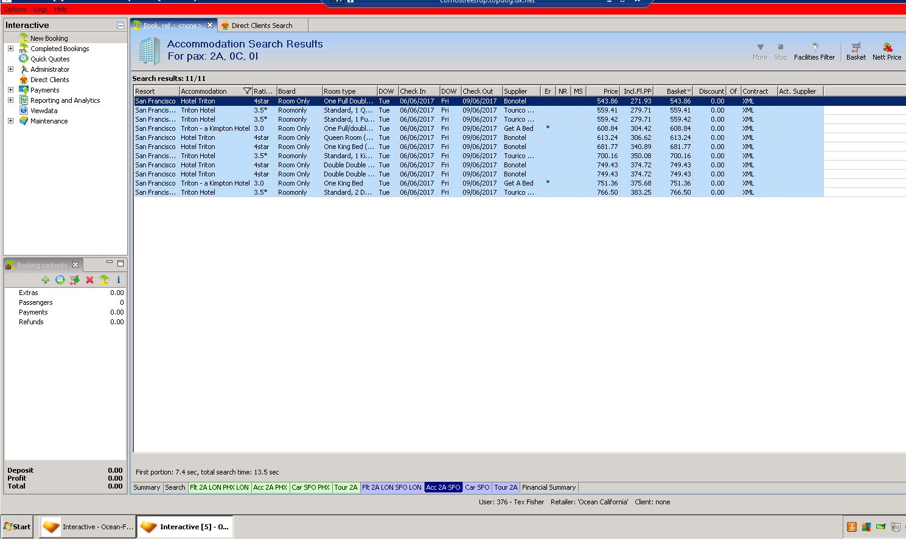This screenshot has width=906, height=539.
Task: Click the red X icon in Booking contents
Action: click(89, 280)
